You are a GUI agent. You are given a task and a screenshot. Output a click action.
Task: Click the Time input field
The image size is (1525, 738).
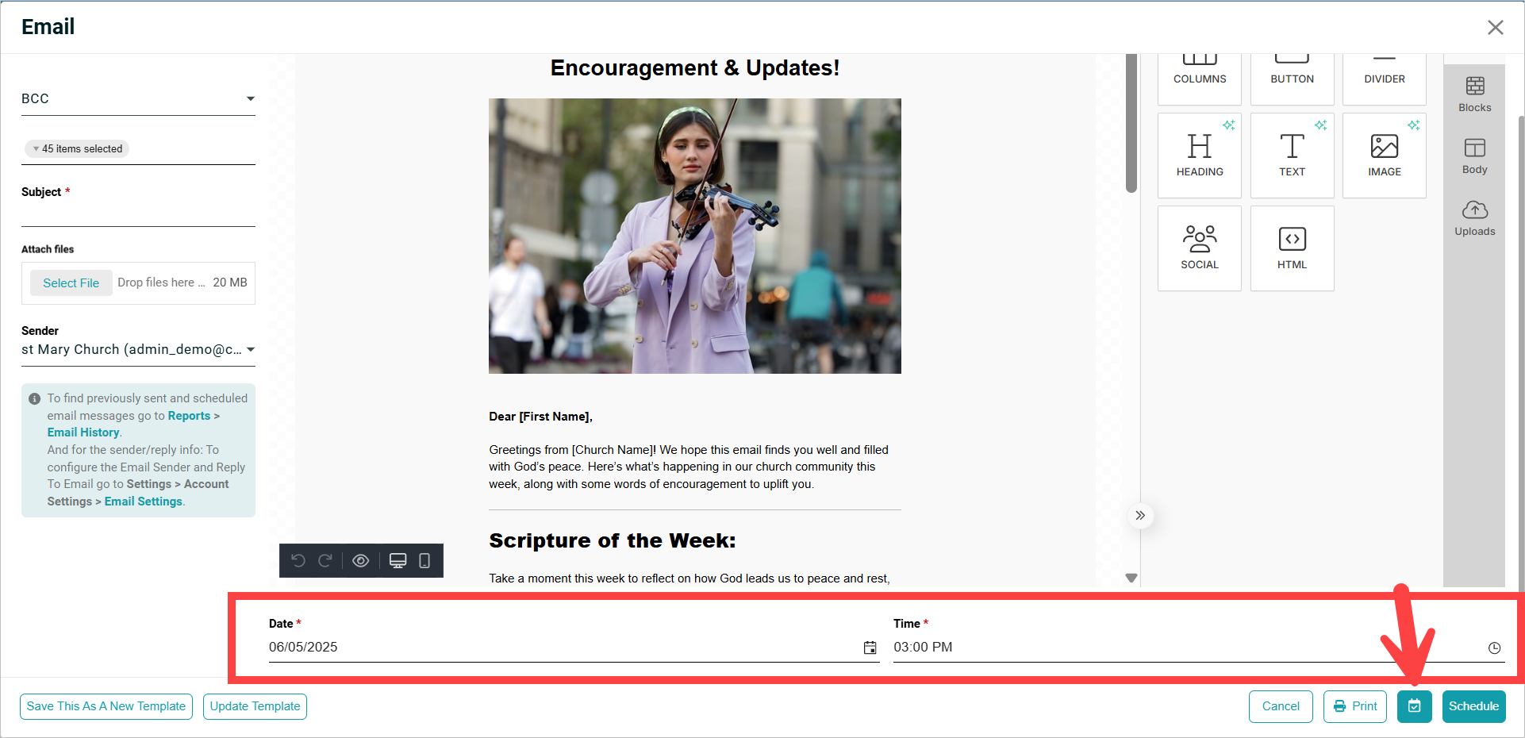1198,647
